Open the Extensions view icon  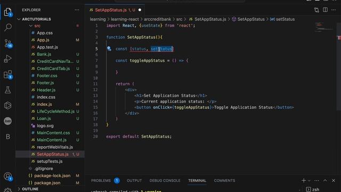(8, 75)
